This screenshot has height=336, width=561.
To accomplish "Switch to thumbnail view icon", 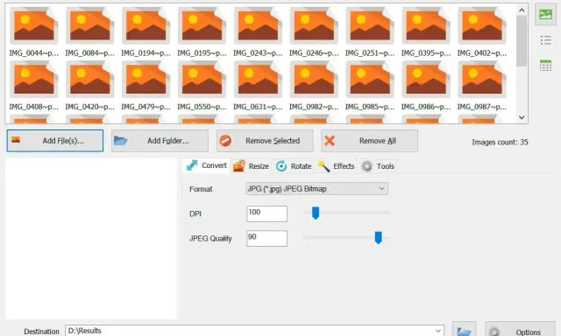I will point(545,15).
